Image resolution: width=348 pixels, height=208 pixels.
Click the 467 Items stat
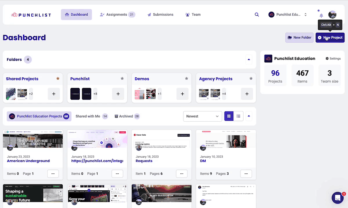point(302,76)
